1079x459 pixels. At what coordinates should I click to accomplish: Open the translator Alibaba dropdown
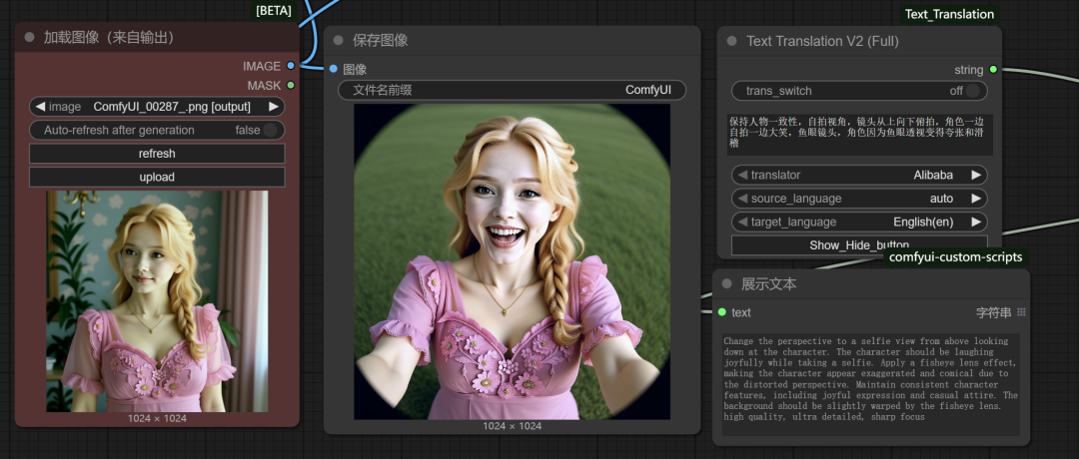[859, 176]
